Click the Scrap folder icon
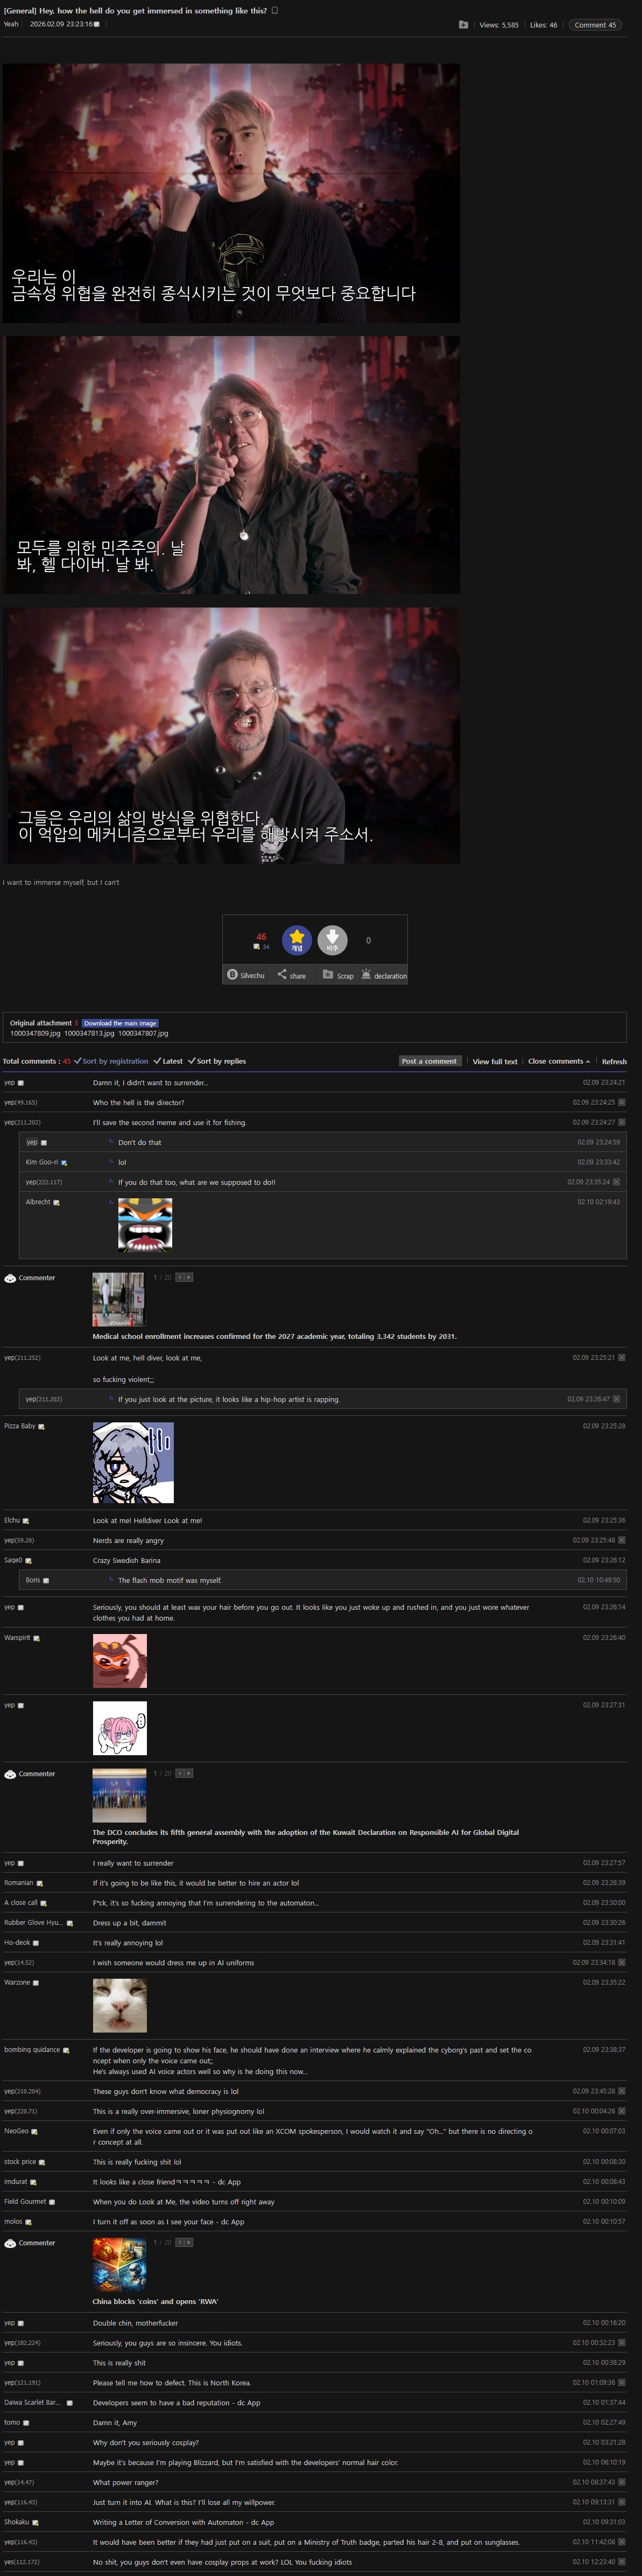This screenshot has height=2576, width=642. click(328, 974)
